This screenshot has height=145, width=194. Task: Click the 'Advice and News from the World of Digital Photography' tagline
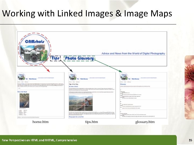tap(133, 53)
